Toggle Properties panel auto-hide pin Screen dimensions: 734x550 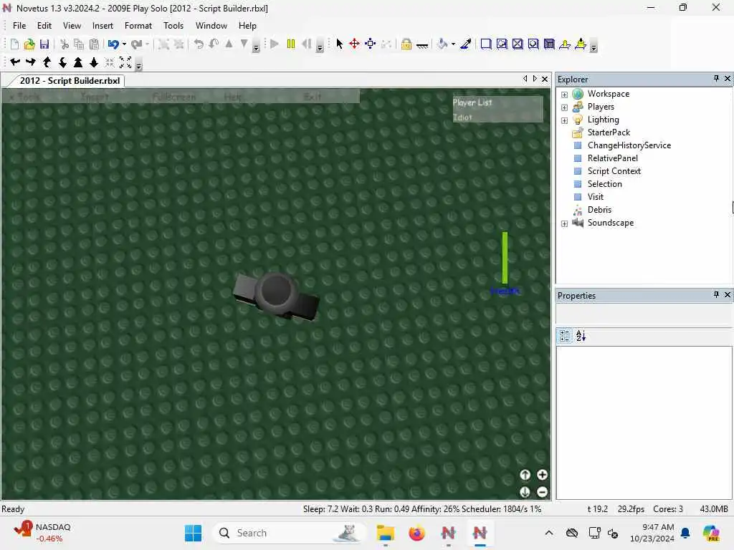pyautogui.click(x=716, y=294)
